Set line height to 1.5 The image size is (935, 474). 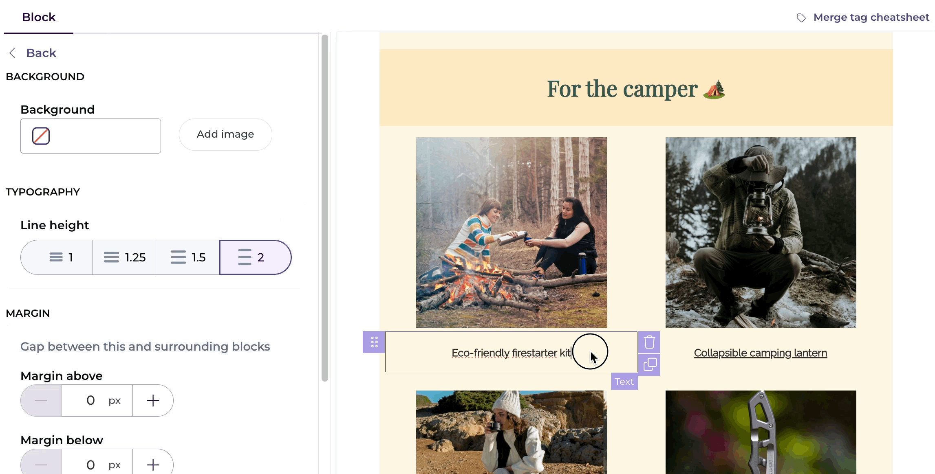188,257
